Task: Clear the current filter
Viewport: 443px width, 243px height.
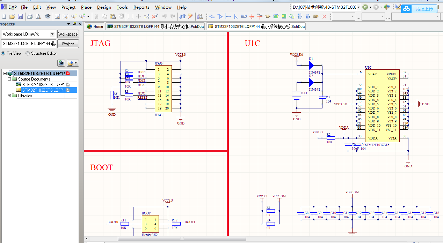Action: point(155,16)
